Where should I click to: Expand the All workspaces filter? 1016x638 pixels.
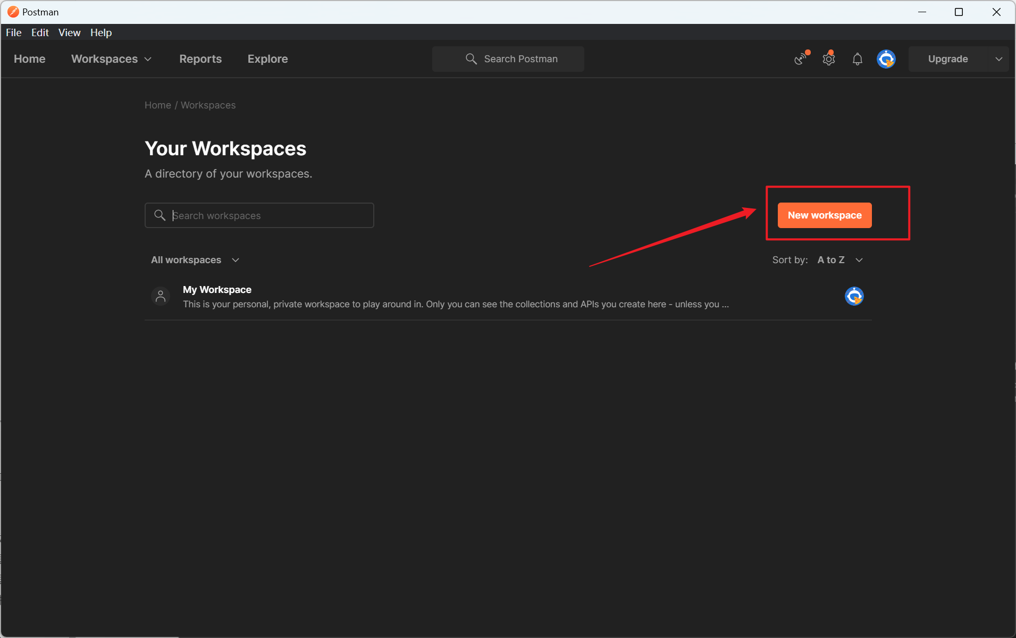tap(195, 260)
